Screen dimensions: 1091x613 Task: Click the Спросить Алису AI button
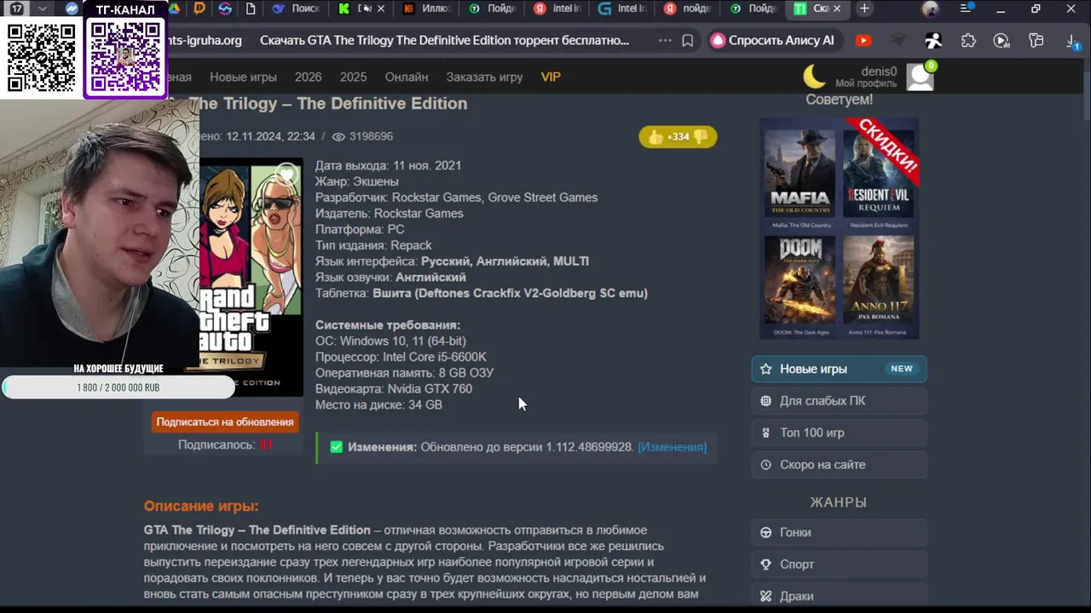[774, 40]
